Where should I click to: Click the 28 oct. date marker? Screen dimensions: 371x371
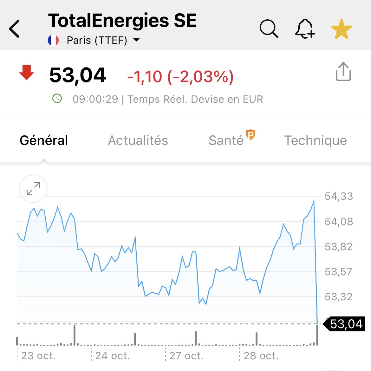point(261,356)
